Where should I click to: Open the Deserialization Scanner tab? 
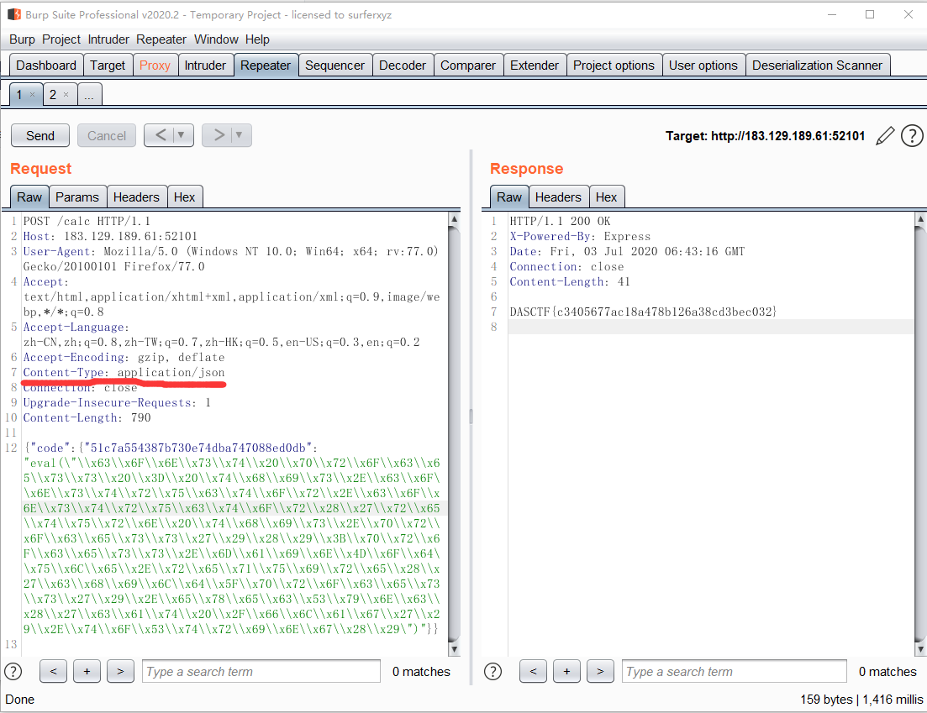coord(817,66)
